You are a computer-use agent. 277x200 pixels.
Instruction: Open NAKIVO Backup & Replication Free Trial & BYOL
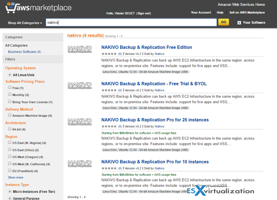tap(154, 84)
